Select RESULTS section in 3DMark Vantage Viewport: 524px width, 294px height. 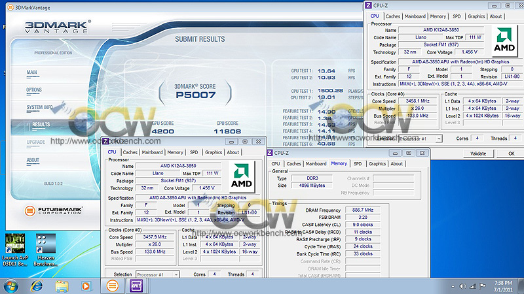coord(41,124)
